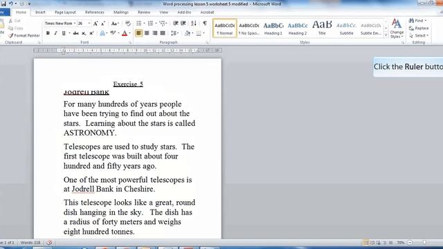The height and width of the screenshot is (249, 443).
Task: Toggle Align Text Left
Action: point(138,33)
